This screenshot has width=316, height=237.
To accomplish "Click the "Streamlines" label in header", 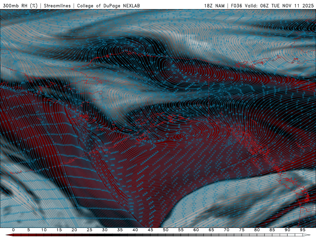I will (x=57, y=6).
